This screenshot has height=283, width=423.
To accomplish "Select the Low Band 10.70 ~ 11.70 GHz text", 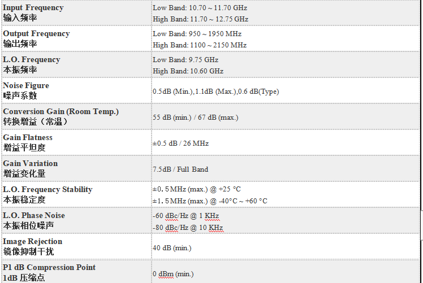I will pos(200,8).
